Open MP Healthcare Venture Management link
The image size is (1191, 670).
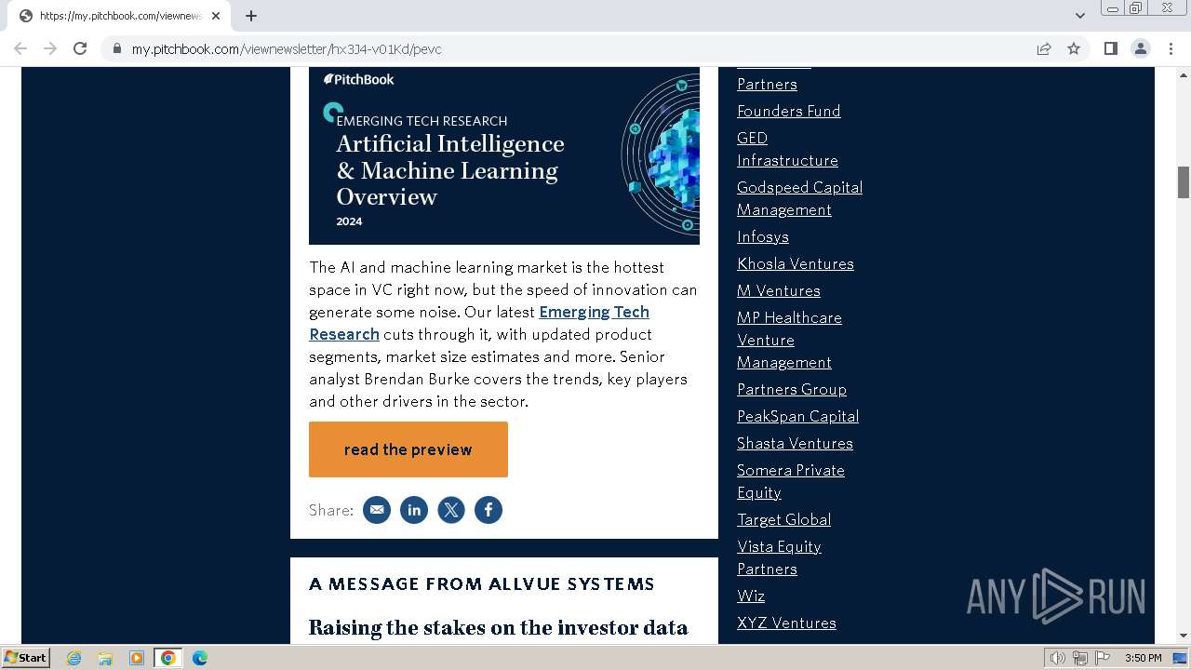click(789, 340)
